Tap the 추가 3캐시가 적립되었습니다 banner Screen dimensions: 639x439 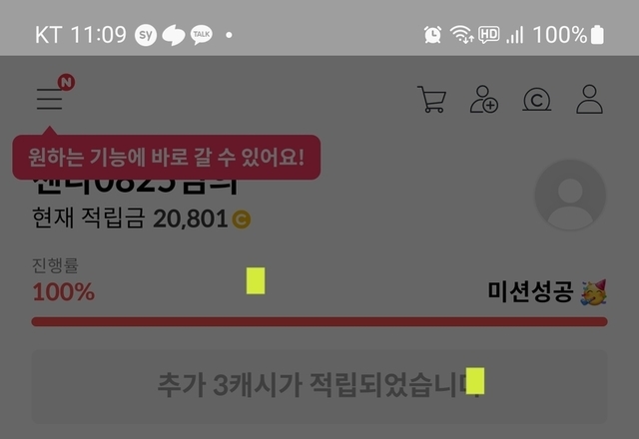319,386
